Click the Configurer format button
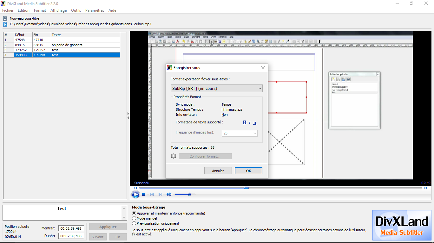The height and width of the screenshot is (243, 434). click(x=205, y=156)
